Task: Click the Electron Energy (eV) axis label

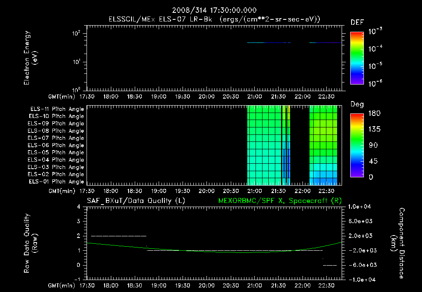Action: (30, 58)
